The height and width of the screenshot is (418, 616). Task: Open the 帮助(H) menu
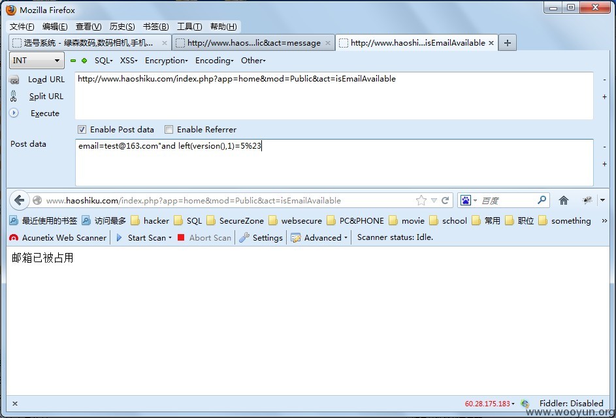click(223, 26)
